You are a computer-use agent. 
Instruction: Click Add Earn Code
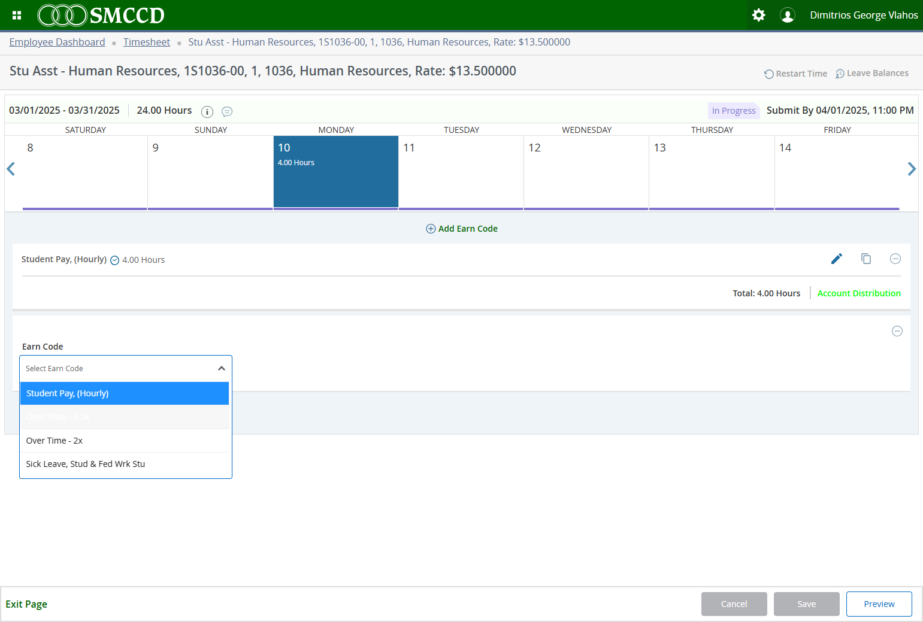[x=462, y=229]
